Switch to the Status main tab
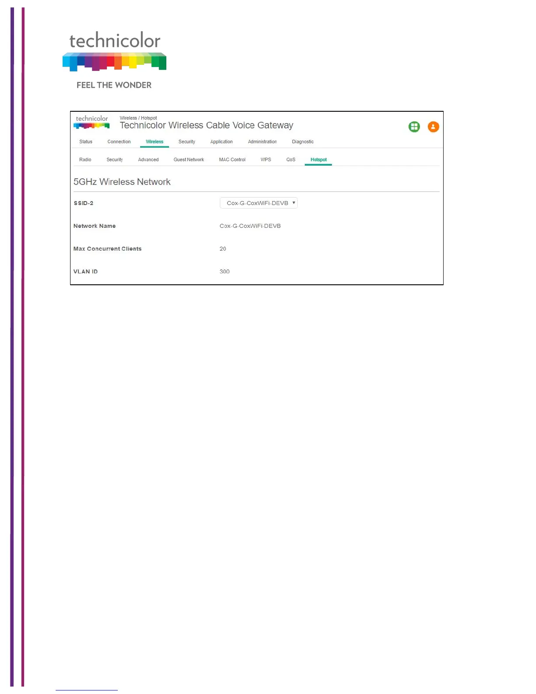 tap(86, 142)
